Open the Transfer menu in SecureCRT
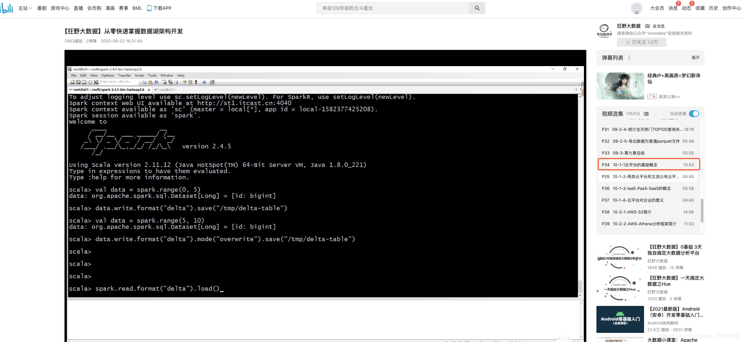The width and height of the screenshot is (743, 342). (x=124, y=76)
